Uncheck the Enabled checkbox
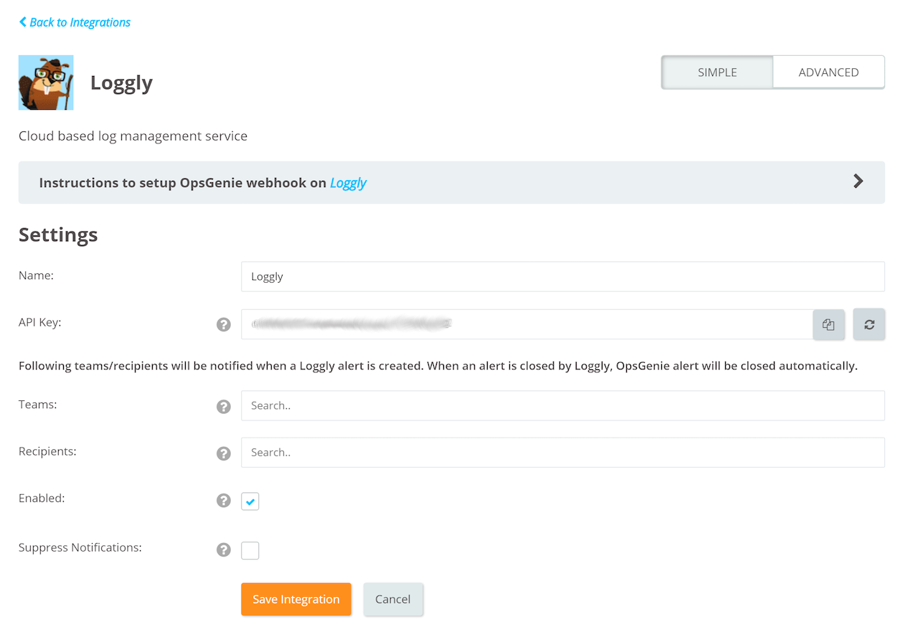918x637 pixels. point(250,501)
